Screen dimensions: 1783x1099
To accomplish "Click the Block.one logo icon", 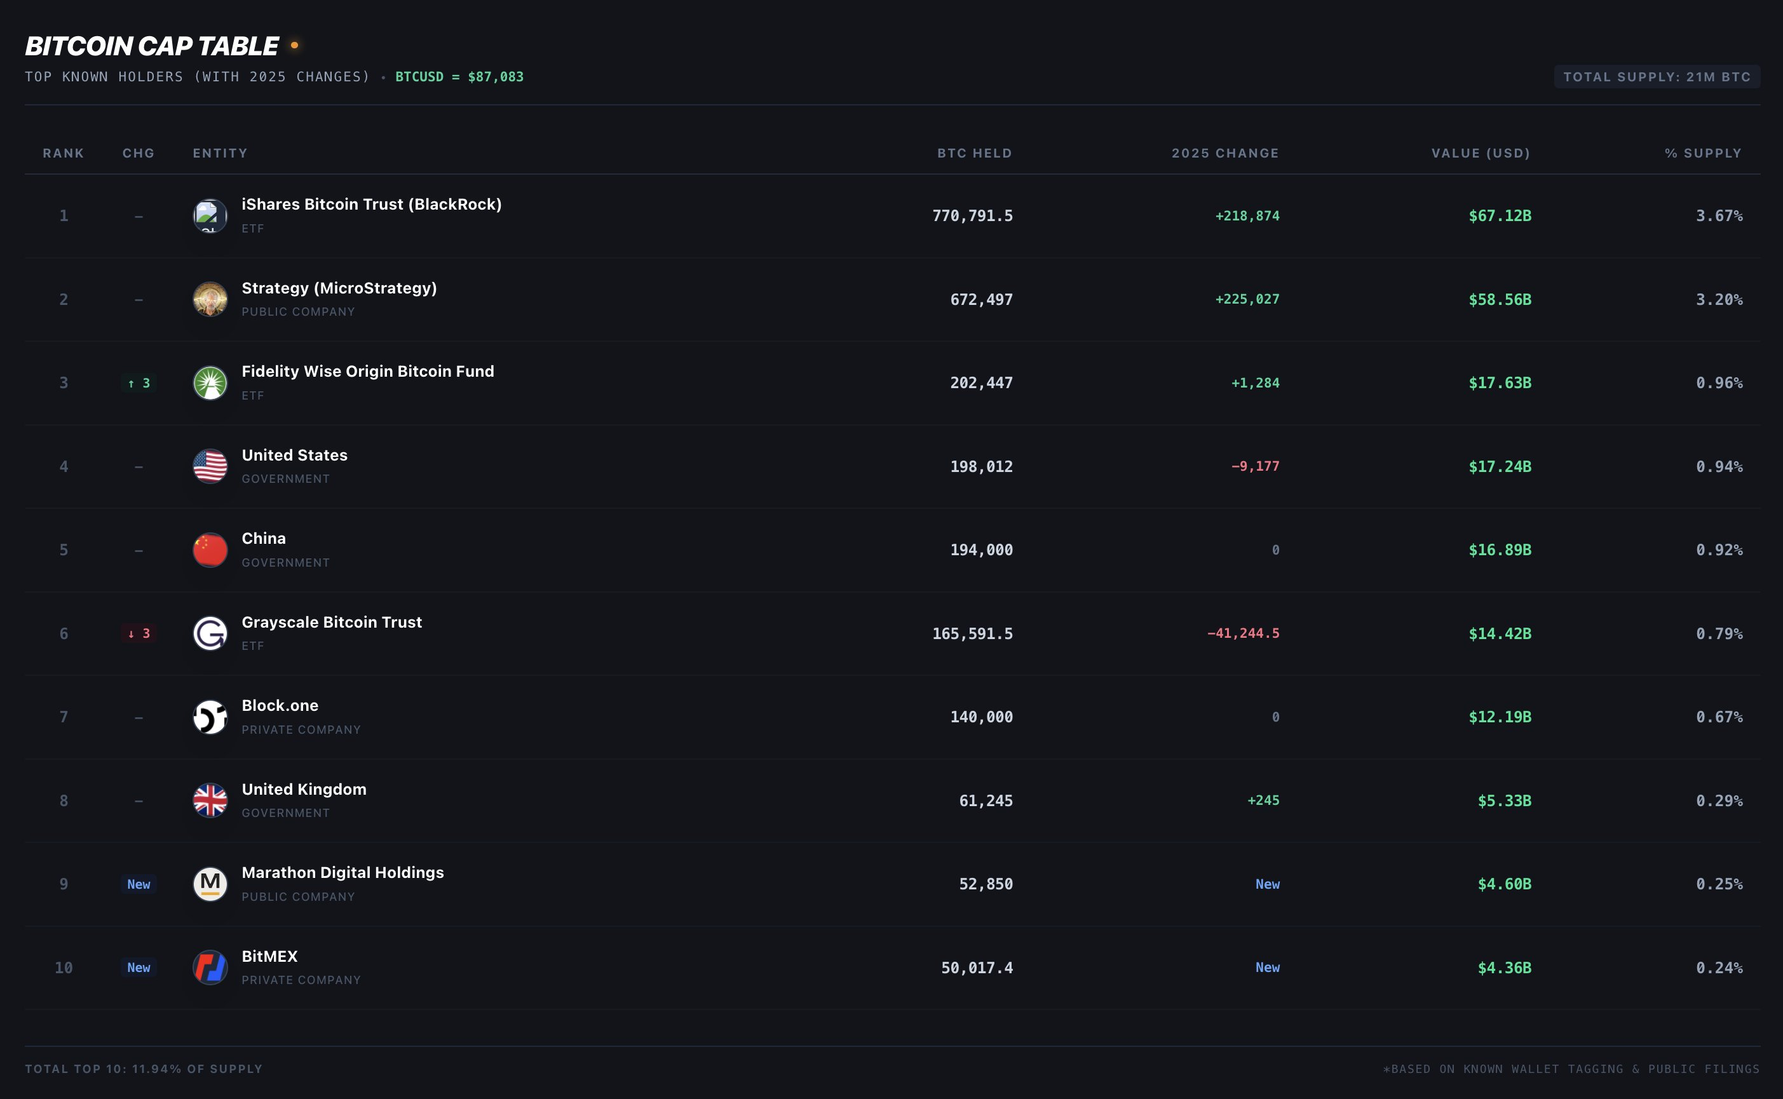I will [210, 717].
